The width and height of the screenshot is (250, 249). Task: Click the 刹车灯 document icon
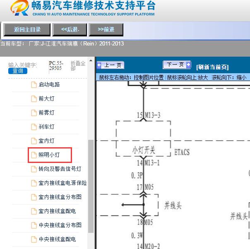(x=34, y=127)
